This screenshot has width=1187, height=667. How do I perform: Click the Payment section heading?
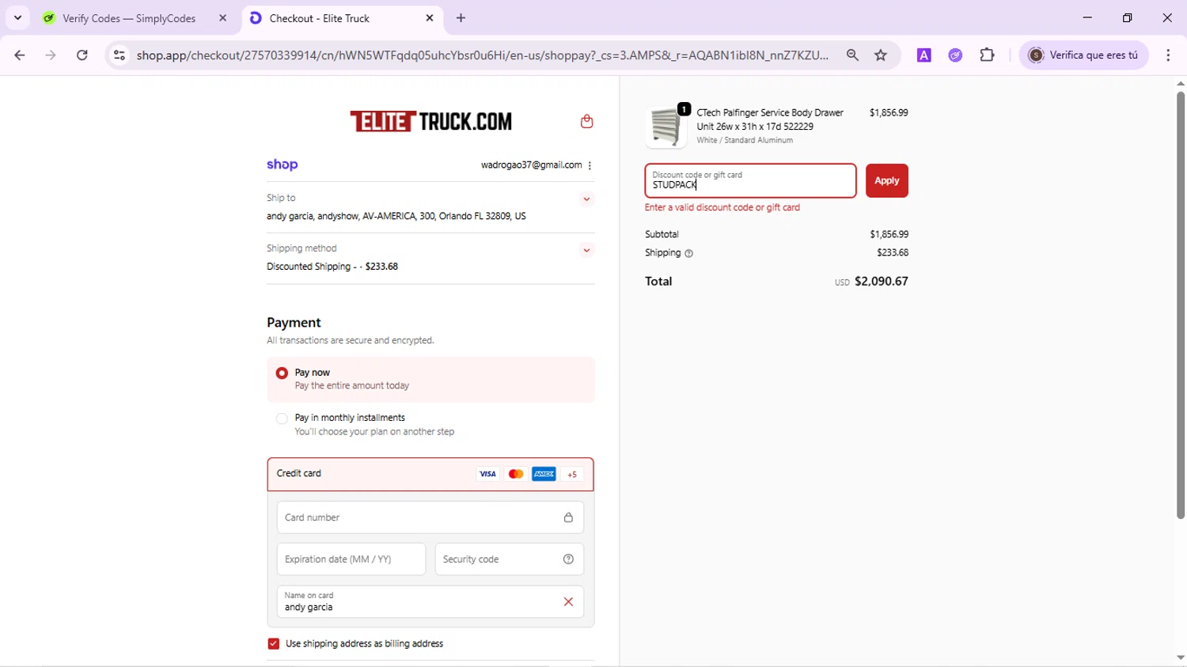(294, 323)
